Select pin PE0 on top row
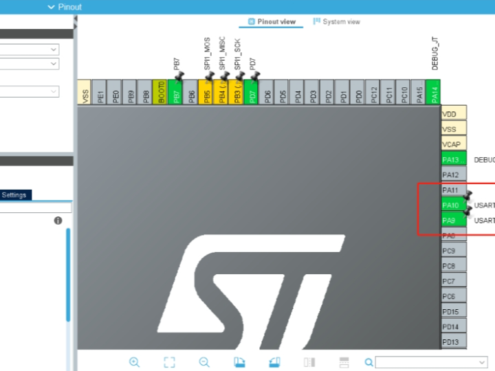The height and width of the screenshot is (371, 495). [x=115, y=92]
